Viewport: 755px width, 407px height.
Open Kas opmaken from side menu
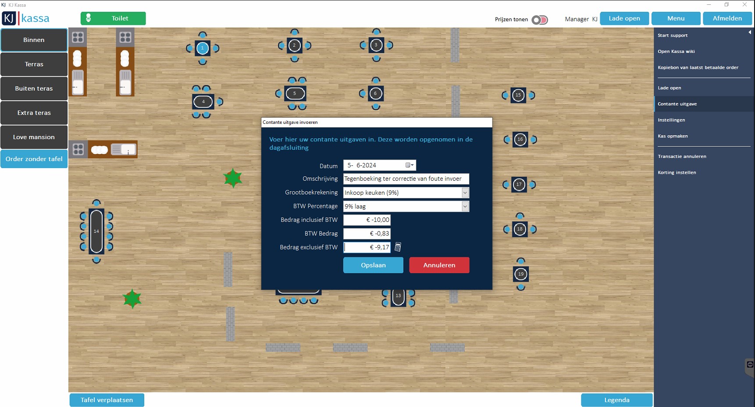tap(673, 136)
